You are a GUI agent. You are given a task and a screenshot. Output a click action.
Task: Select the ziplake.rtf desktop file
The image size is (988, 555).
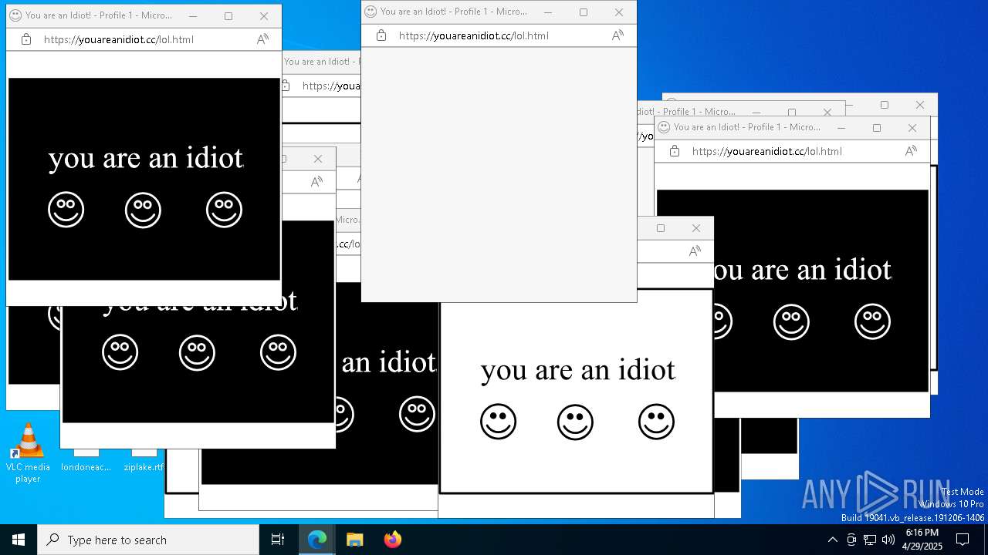tap(144, 460)
